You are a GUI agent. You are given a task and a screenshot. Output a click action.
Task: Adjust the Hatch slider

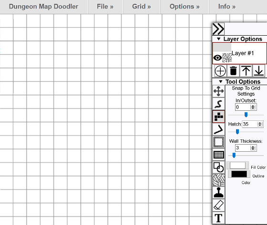point(246,132)
